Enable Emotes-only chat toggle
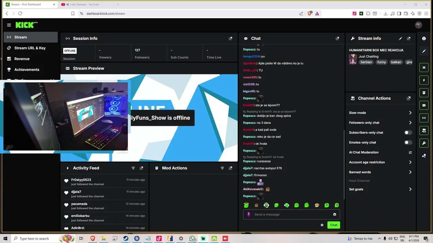 pos(408,142)
